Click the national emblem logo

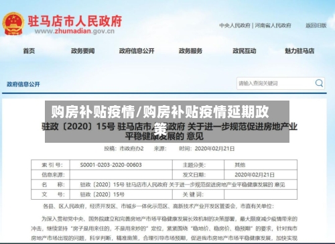tap(13, 23)
